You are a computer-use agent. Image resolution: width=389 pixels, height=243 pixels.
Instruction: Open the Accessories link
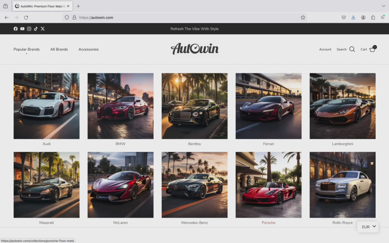88,49
